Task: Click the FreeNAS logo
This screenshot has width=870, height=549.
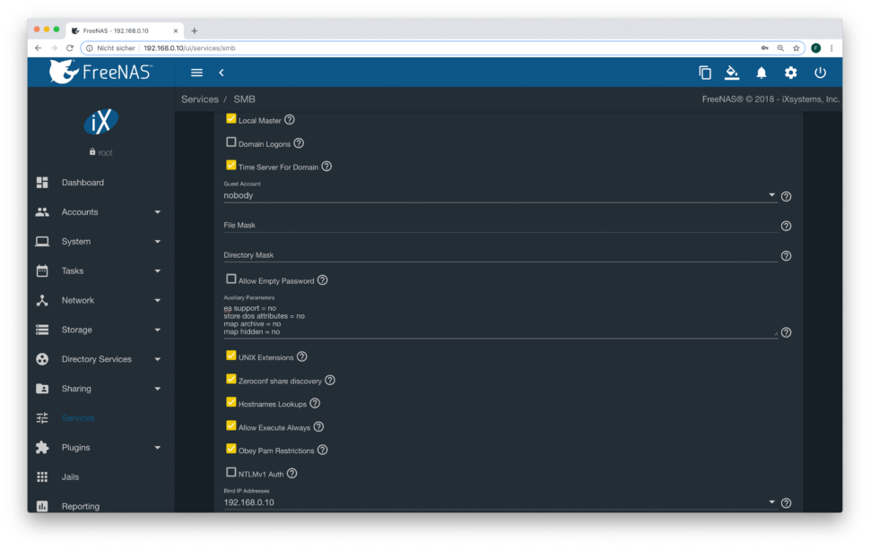Action: [100, 72]
